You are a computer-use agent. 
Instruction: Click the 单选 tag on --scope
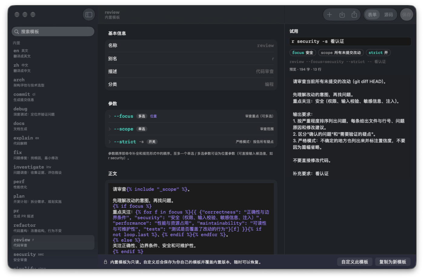click(142, 129)
